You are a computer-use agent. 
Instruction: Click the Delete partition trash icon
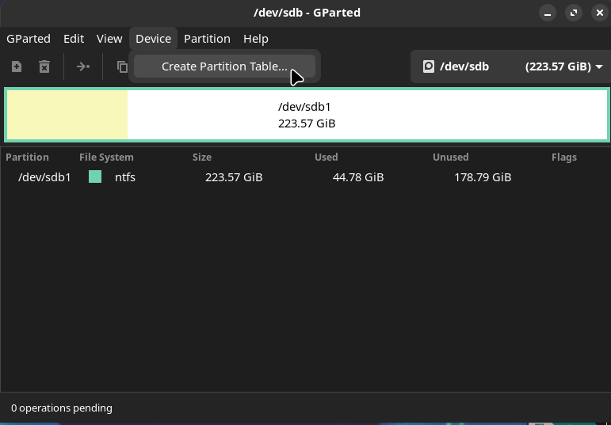[44, 66]
